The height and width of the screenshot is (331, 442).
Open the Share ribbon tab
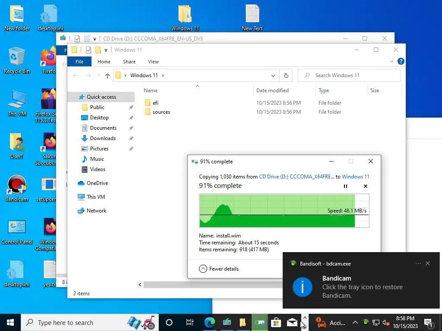pyautogui.click(x=129, y=61)
